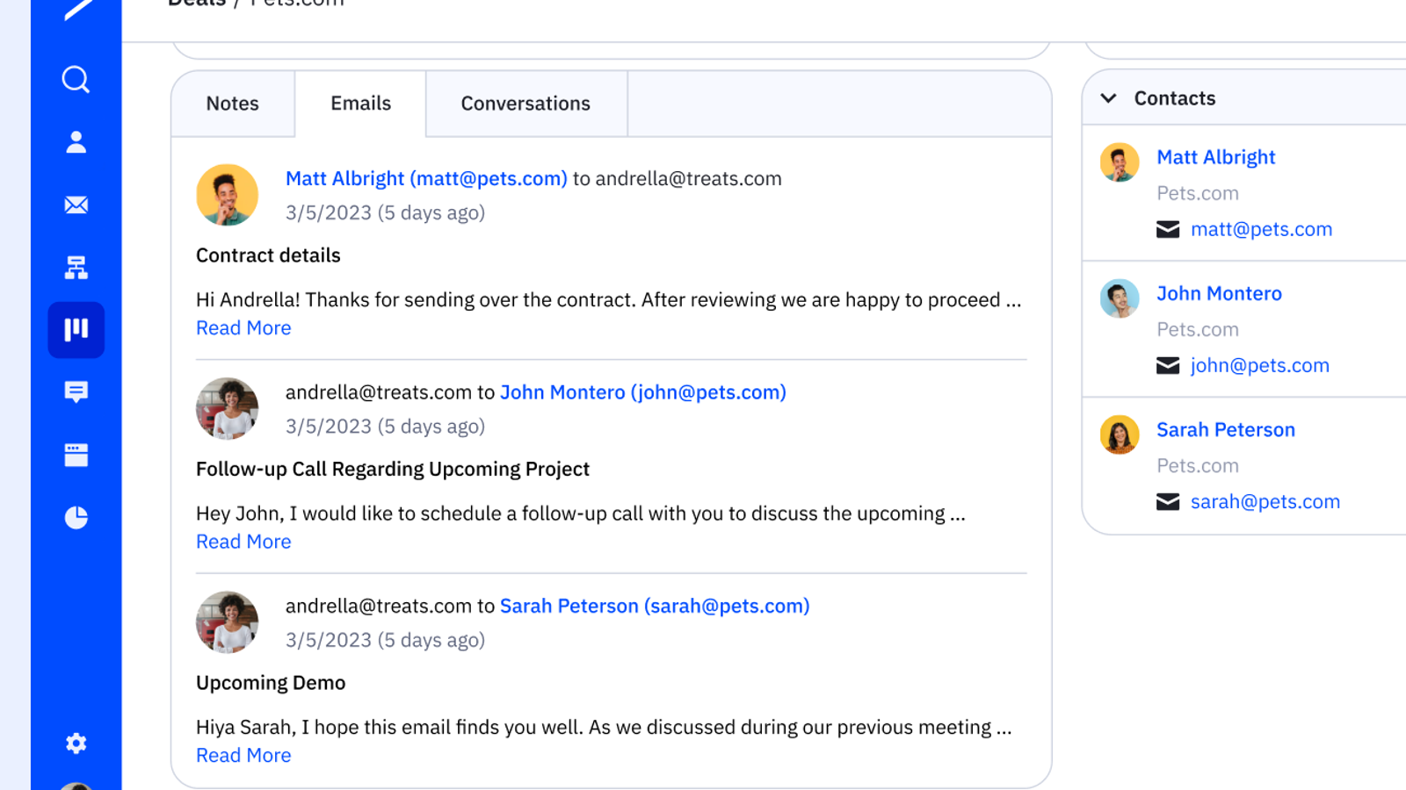Open Deals pipeline icon in sidebar
The width and height of the screenshot is (1406, 790).
pyautogui.click(x=76, y=330)
